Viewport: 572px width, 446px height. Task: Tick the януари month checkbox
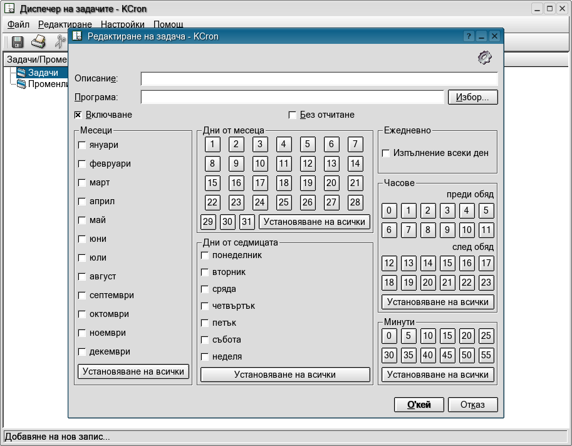[x=81, y=145]
